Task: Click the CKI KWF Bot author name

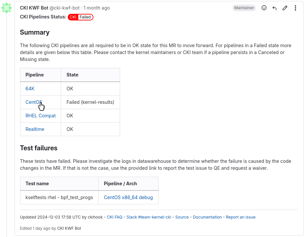Action: coord(34,8)
